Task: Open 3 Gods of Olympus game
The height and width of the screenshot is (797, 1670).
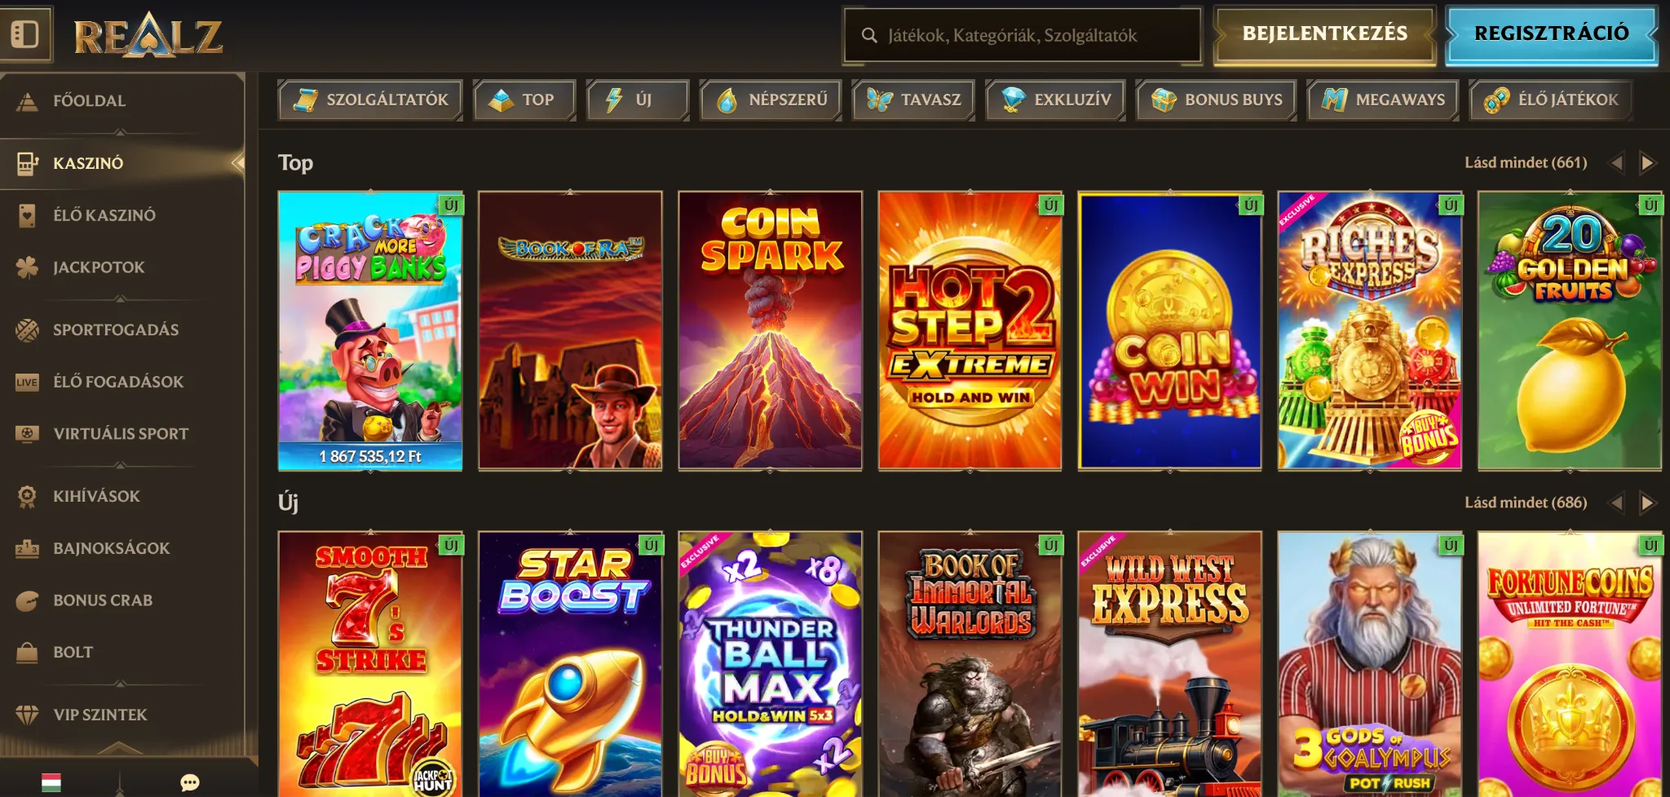Action: [1370, 664]
